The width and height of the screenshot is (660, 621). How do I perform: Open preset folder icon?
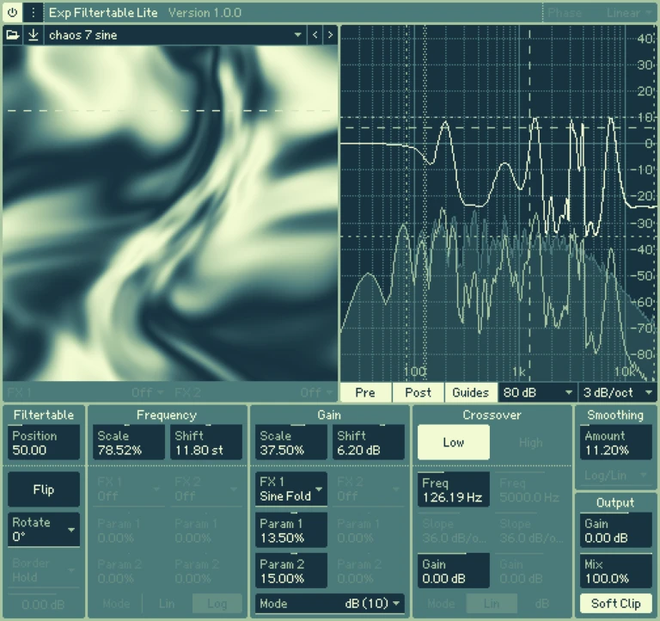point(13,35)
